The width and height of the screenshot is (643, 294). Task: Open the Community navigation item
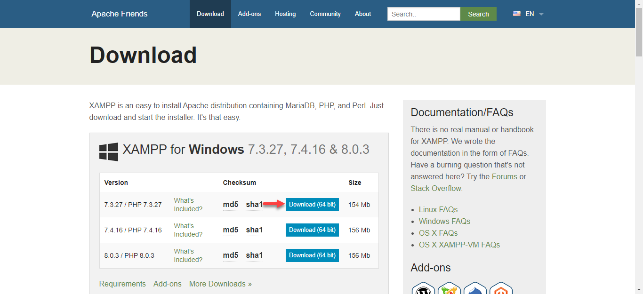(x=325, y=14)
